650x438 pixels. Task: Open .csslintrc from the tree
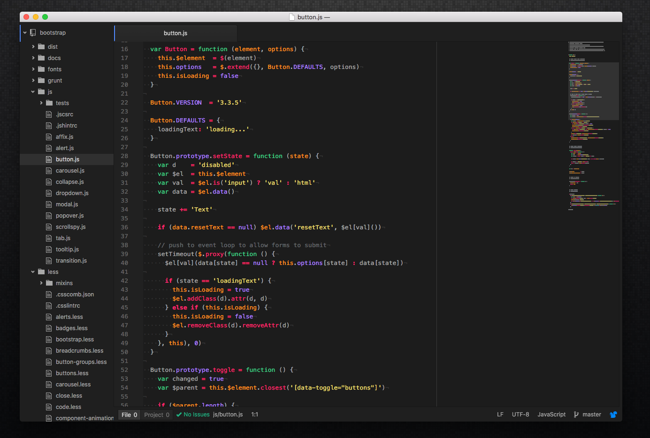point(67,306)
